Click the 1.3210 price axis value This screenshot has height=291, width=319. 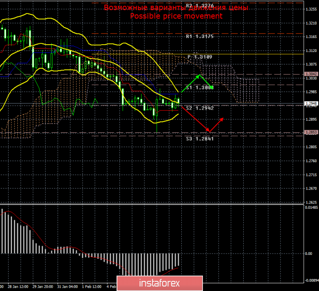tap(311, 23)
